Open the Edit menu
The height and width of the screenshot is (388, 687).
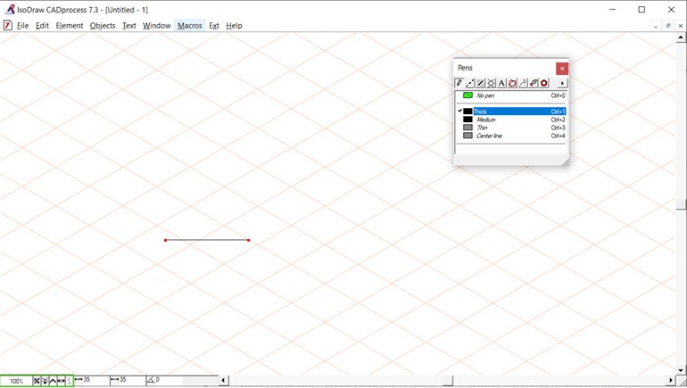tap(42, 25)
